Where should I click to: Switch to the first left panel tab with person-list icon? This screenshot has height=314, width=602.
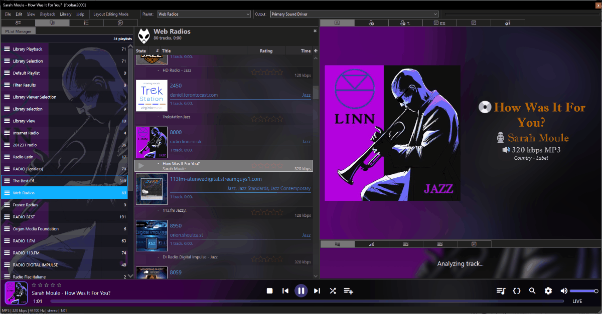point(18,23)
